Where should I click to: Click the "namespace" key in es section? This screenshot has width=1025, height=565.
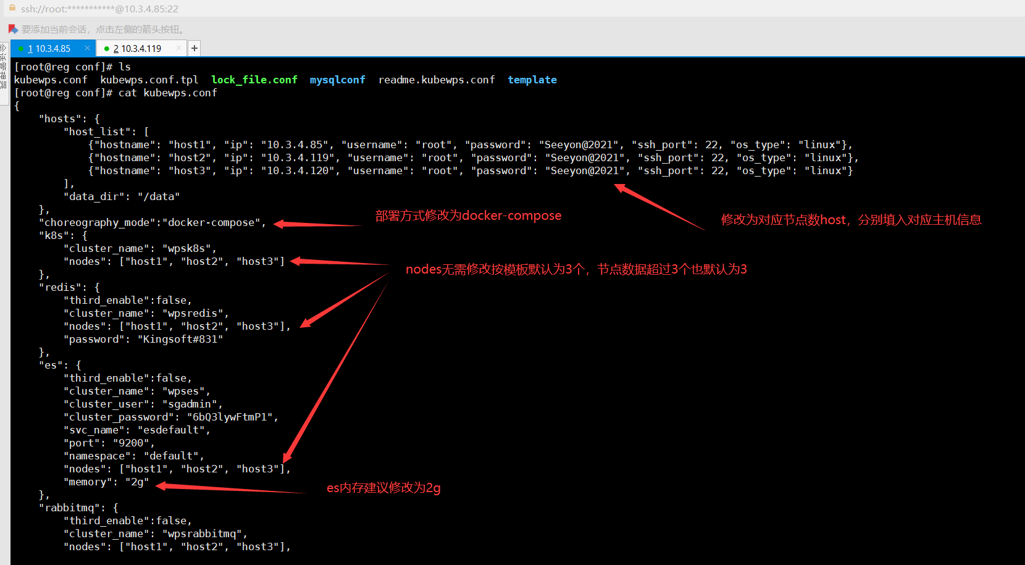pos(97,456)
